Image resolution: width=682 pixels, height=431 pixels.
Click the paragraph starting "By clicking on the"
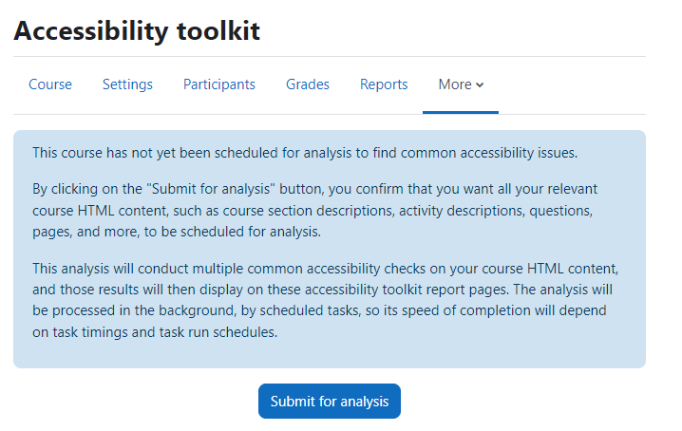[315, 211]
